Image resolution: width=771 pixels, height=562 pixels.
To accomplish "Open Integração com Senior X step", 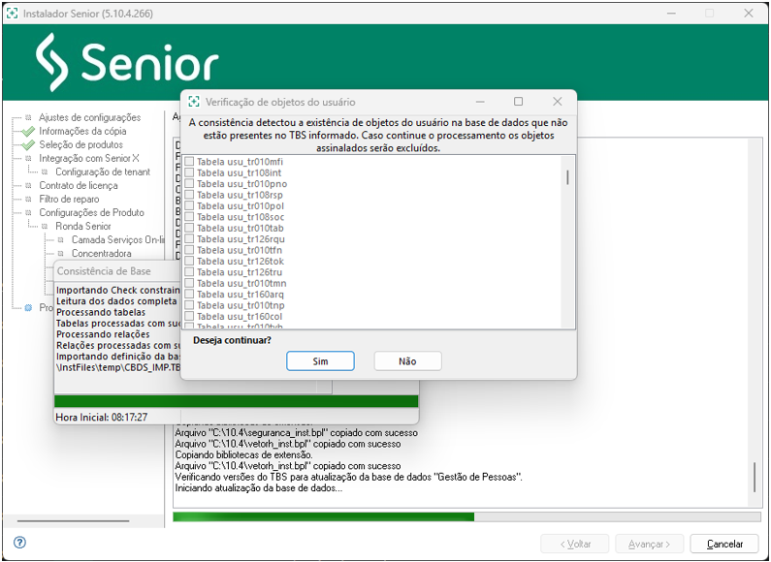I will tap(89, 158).
